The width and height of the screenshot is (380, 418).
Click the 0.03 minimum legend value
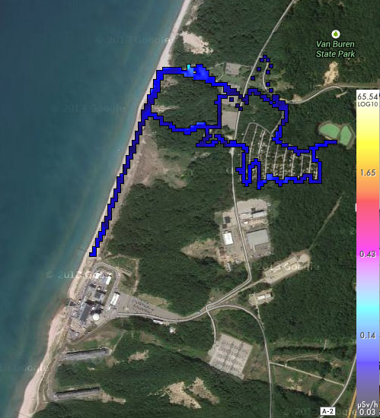point(368,413)
